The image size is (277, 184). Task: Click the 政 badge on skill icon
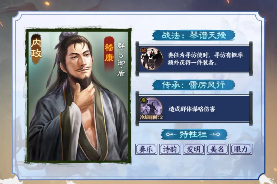144,51
